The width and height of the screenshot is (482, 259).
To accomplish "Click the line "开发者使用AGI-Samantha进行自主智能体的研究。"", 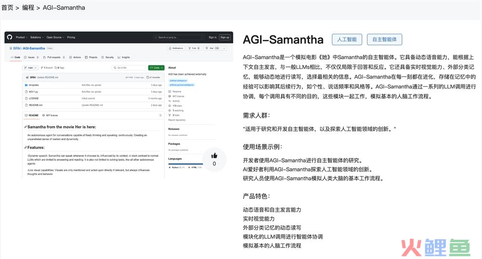I will coord(303,160).
